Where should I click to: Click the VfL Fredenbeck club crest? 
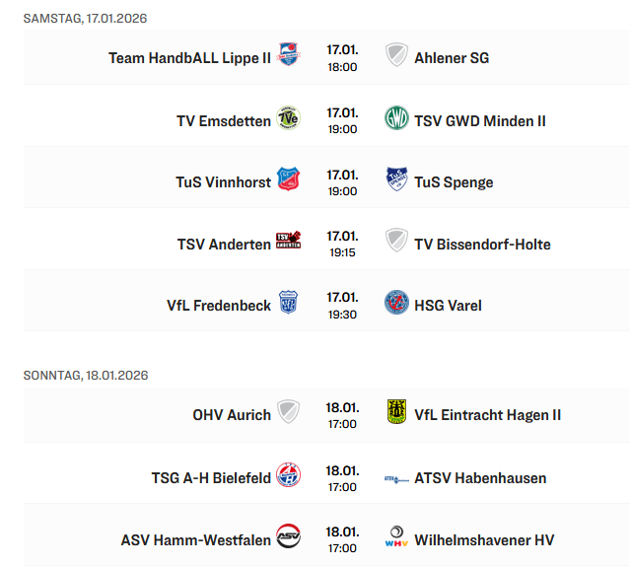(x=288, y=304)
